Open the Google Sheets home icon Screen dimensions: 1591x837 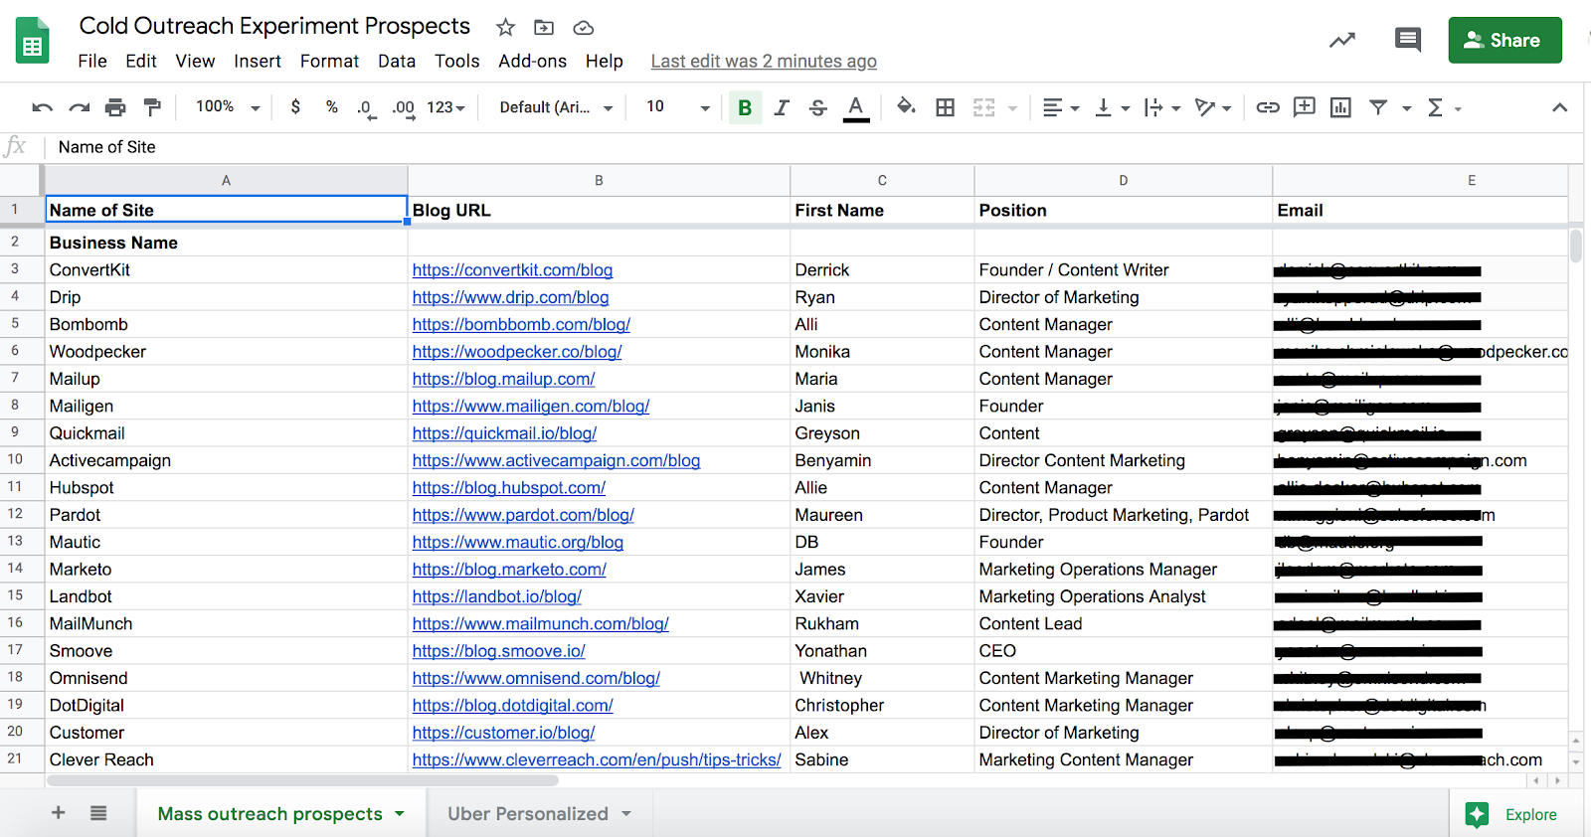(33, 41)
